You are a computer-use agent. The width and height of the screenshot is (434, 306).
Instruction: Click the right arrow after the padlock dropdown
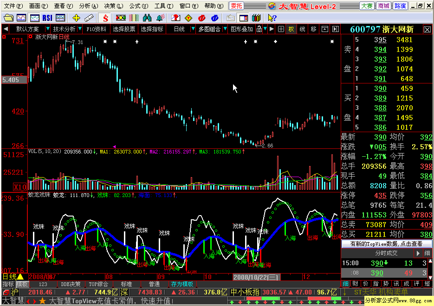click(272, 29)
